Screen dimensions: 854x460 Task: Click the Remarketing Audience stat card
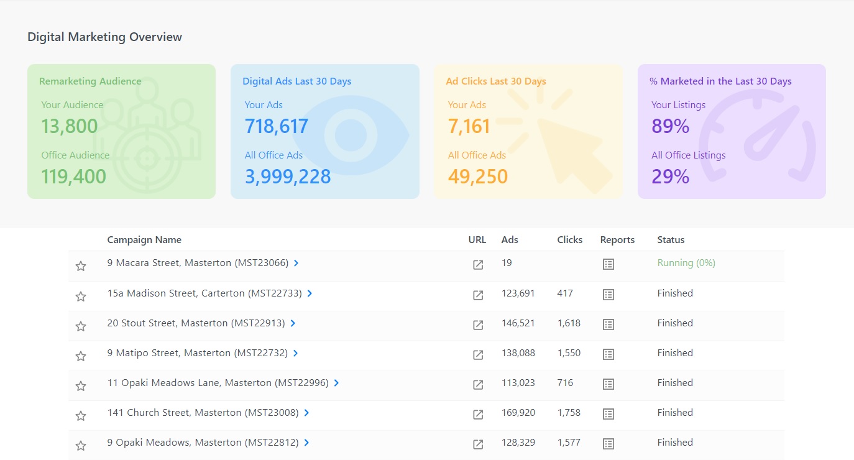[121, 131]
